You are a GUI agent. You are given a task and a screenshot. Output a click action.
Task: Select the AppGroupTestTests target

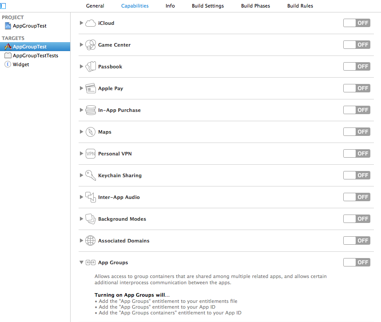click(x=35, y=56)
